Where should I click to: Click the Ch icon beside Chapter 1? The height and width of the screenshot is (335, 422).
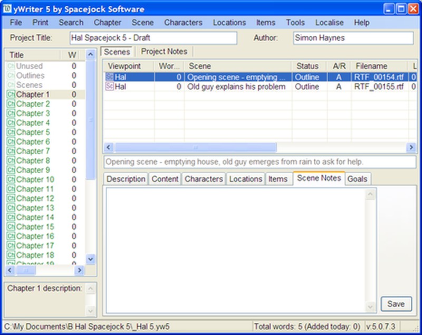pos(11,94)
